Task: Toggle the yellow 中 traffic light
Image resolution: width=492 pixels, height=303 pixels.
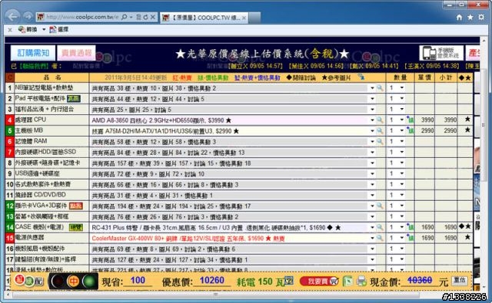Action: pos(74,282)
